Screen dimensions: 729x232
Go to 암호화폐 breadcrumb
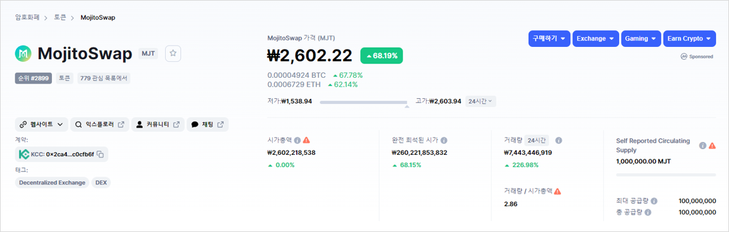click(x=28, y=17)
